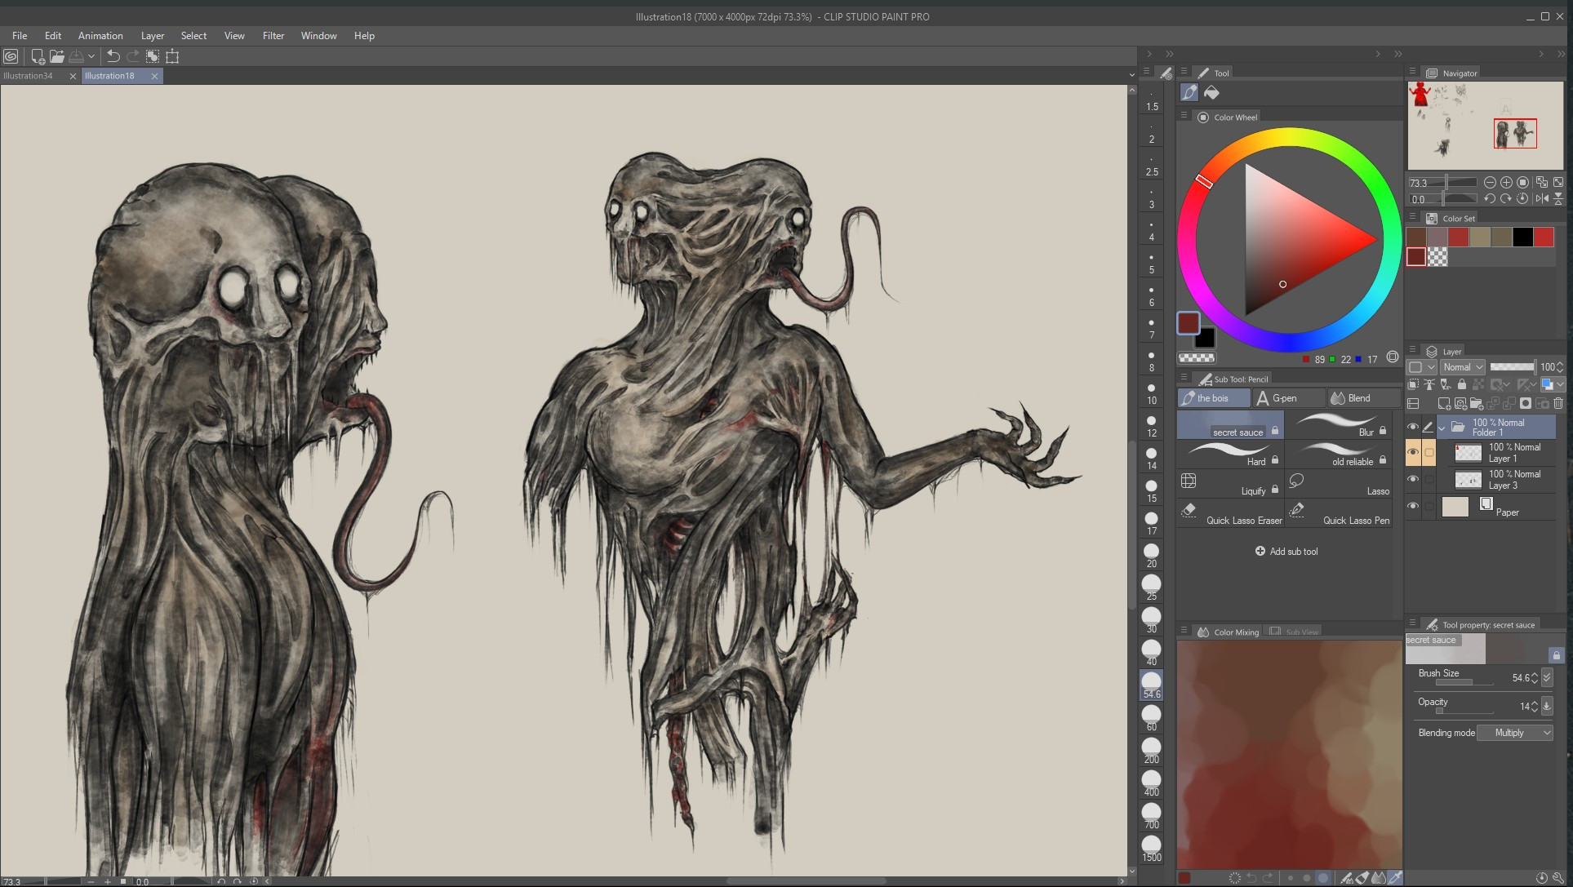Flip canvas horizontally in Navigator

click(x=1541, y=198)
